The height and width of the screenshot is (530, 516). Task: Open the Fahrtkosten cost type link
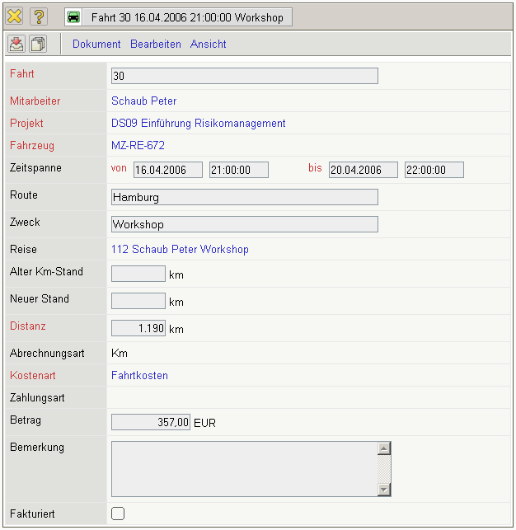[139, 375]
